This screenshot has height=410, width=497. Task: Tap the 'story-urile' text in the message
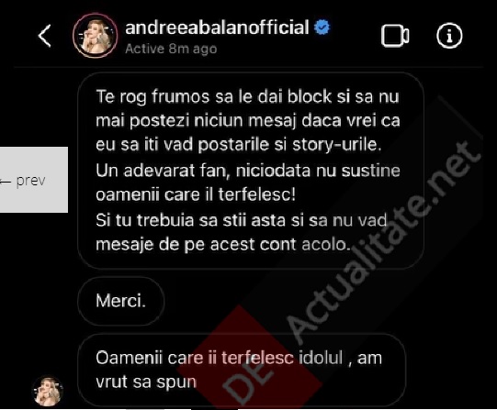point(336,145)
